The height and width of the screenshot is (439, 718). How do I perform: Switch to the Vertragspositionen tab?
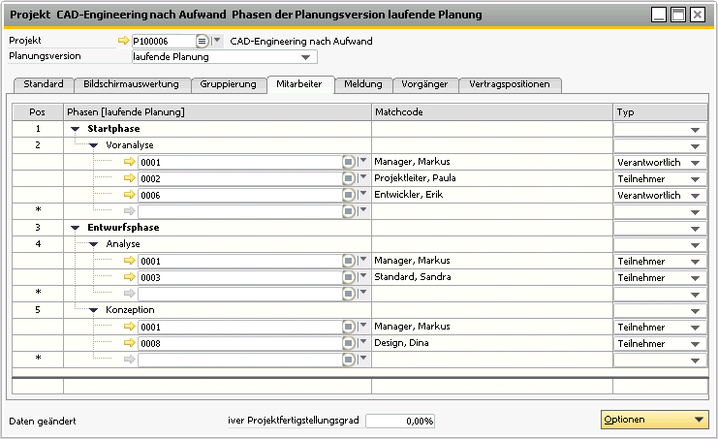(x=510, y=84)
